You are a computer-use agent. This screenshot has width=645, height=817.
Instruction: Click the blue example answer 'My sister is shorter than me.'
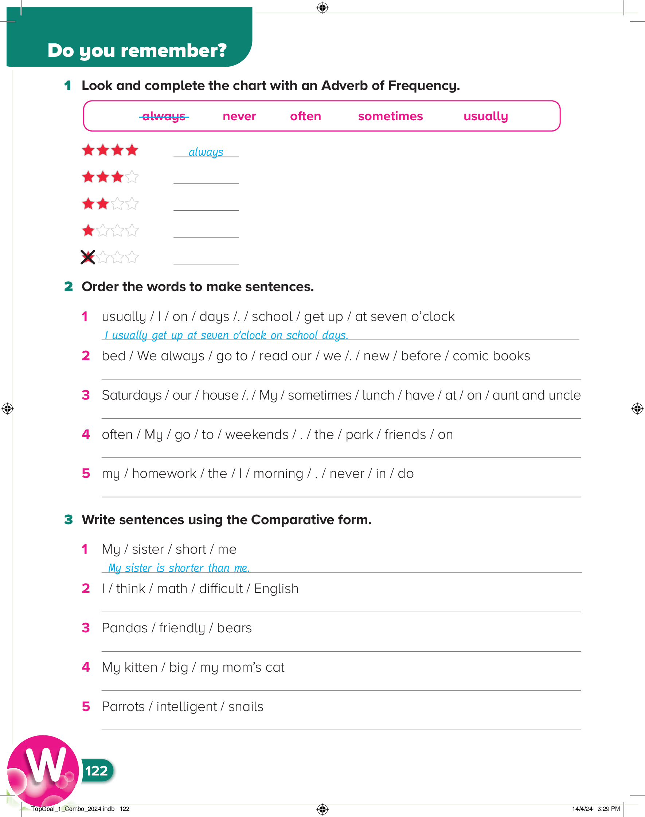179,568
